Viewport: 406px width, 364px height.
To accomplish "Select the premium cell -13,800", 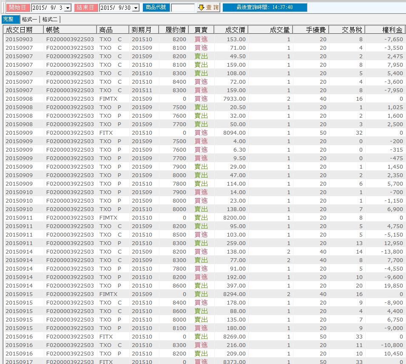I will click(x=392, y=252).
